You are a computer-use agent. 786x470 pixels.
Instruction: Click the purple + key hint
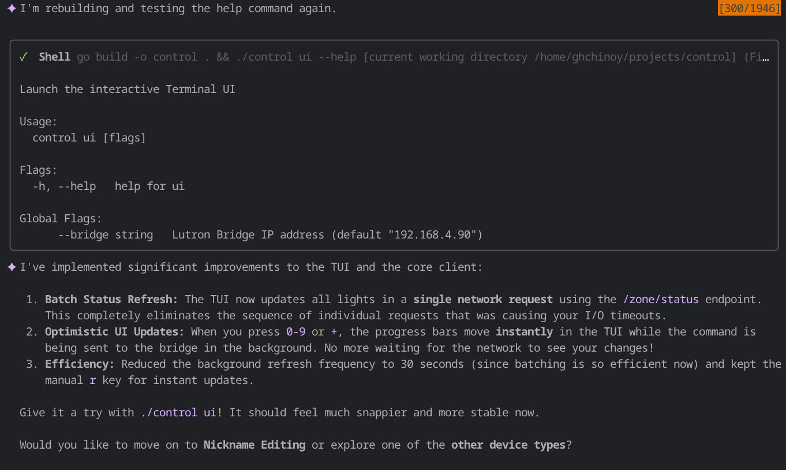[x=334, y=332]
